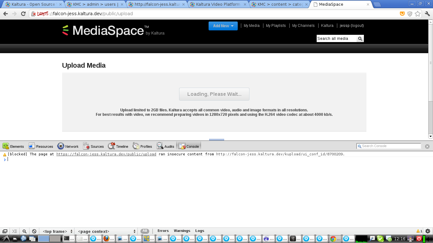Go back to the previous page

[x=5, y=14]
